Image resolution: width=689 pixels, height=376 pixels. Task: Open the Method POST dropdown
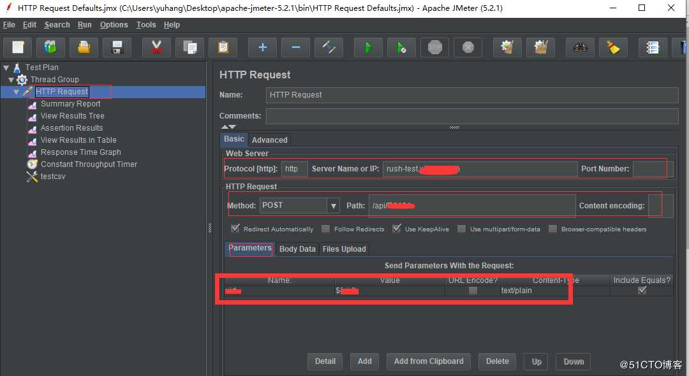tap(333, 205)
